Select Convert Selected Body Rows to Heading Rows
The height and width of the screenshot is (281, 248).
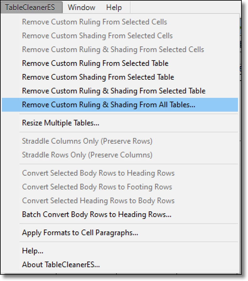(120, 173)
